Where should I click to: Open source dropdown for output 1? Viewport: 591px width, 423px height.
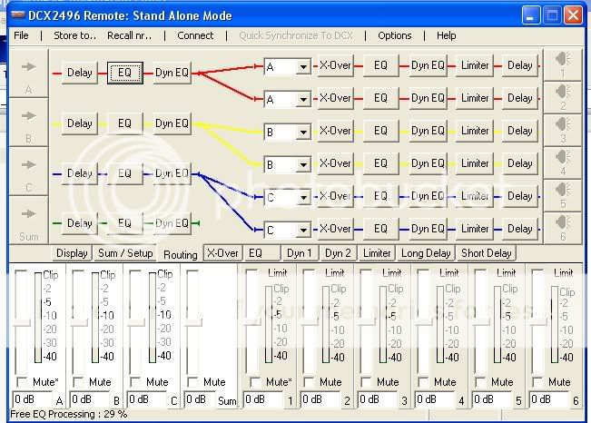pos(303,67)
